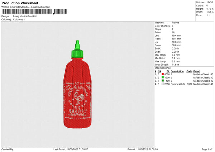Image resolution: width=215 pixels, height=152 pixels.
Task: Select the Max Stitch value "7.0 mm"
Action: pyautogui.click(x=176, y=55)
